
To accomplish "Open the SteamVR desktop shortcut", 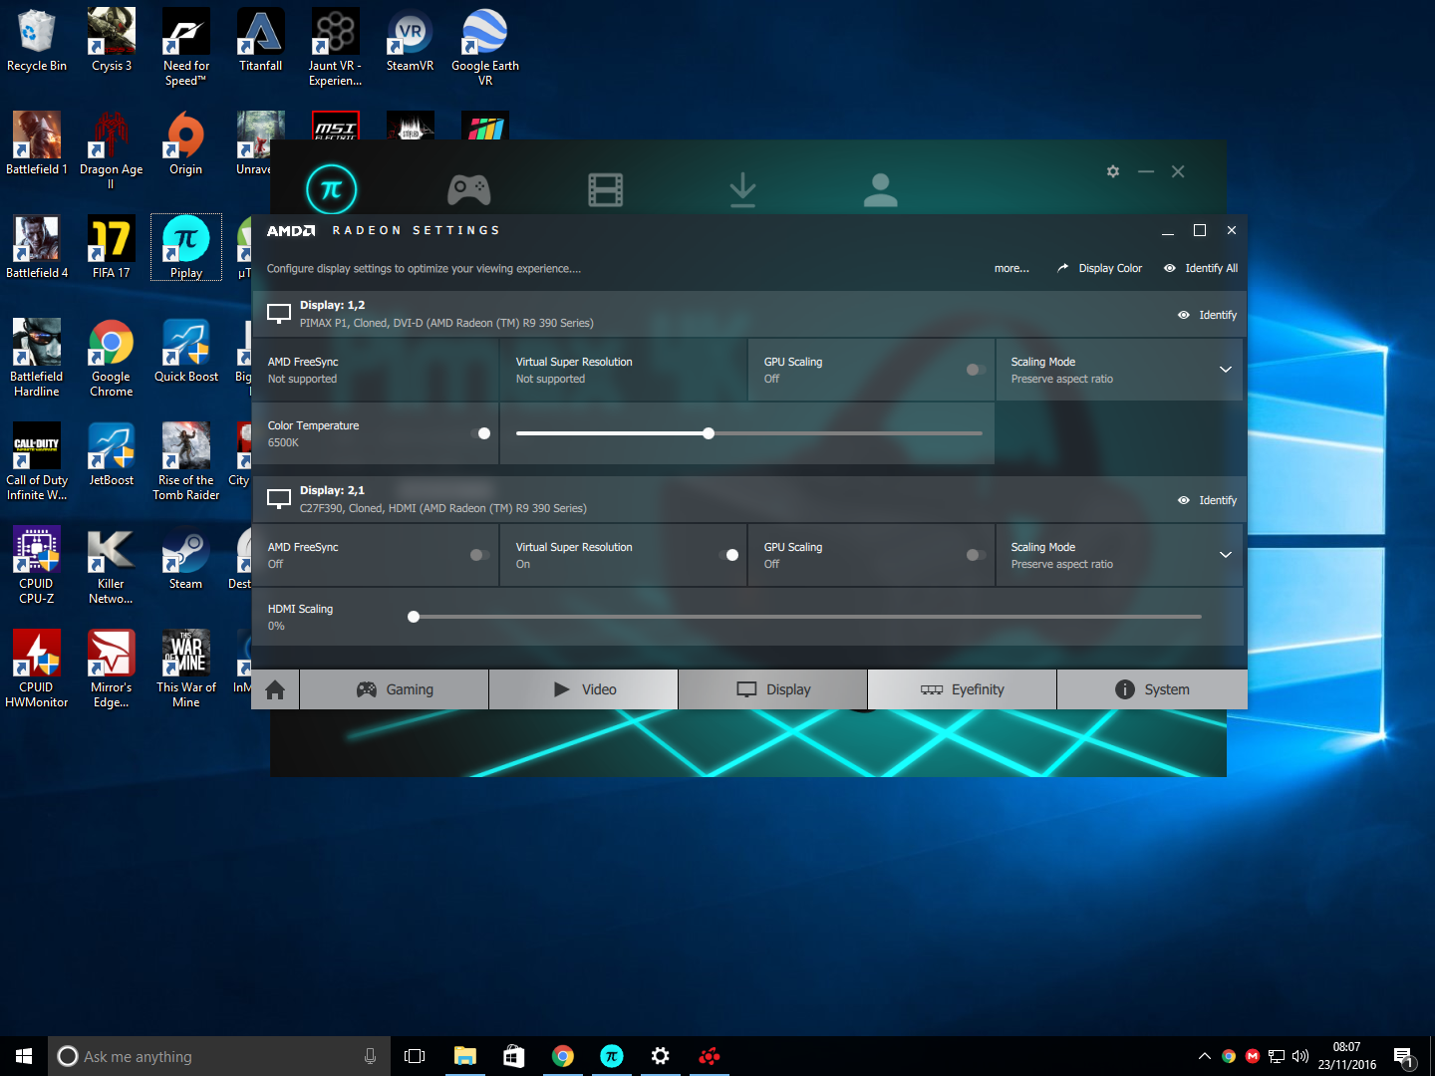I will coord(411,41).
